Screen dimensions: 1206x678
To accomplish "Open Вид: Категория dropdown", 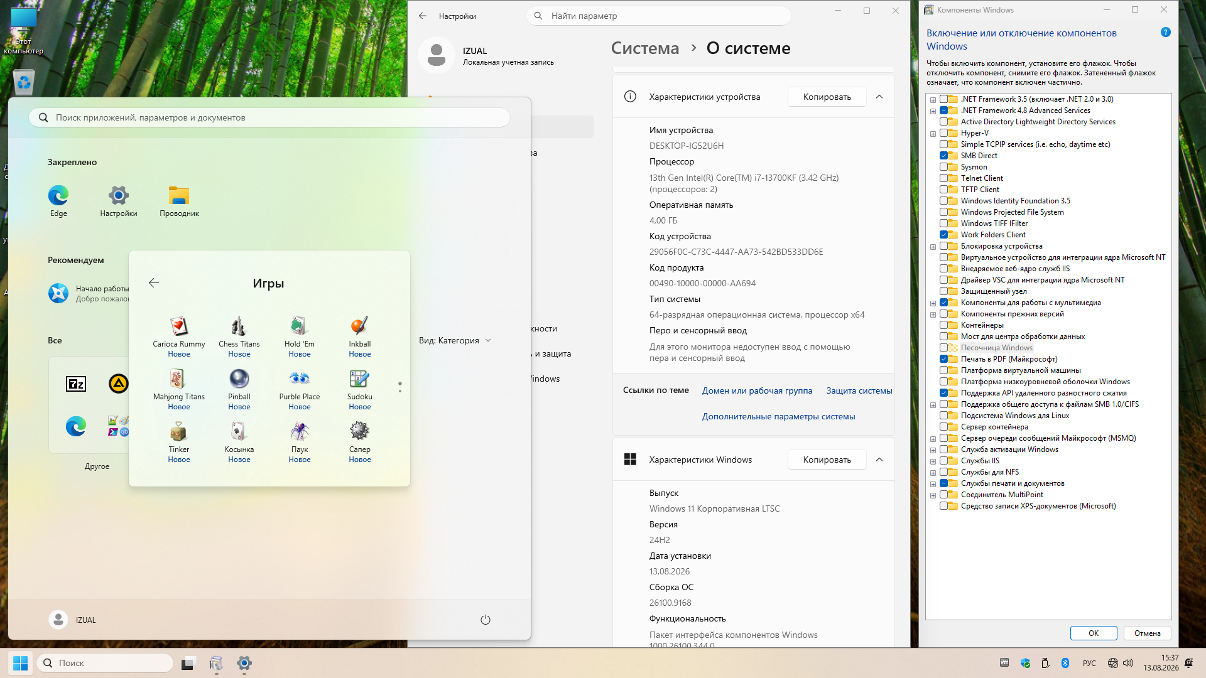I will pyautogui.click(x=455, y=340).
